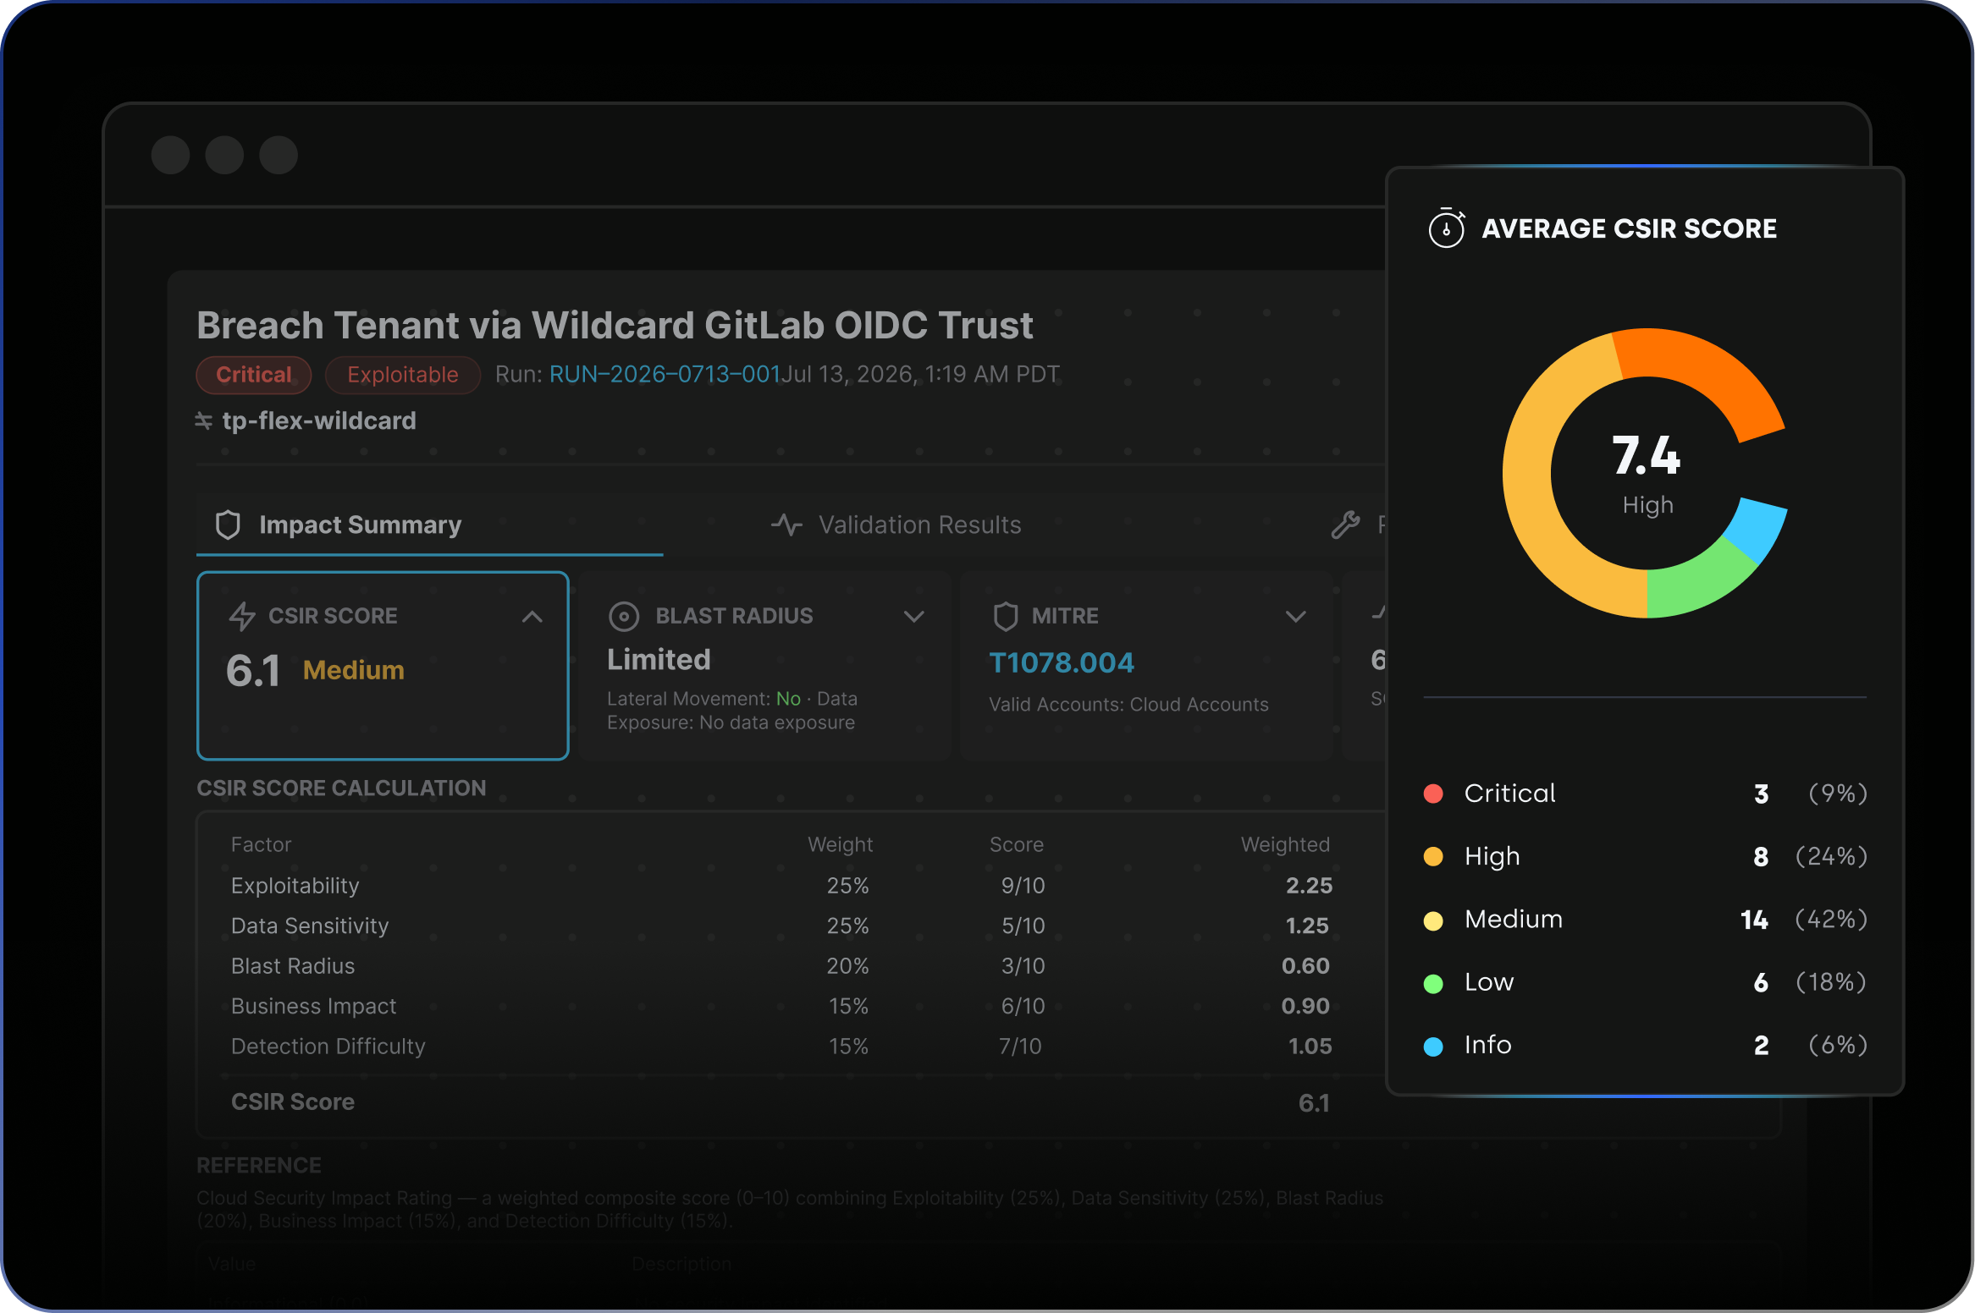Click the 6.1 CSIR score value
This screenshot has width=1975, height=1313.
point(253,671)
